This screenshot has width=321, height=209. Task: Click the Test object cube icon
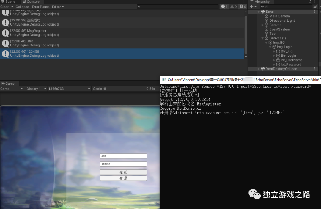[x=267, y=34]
